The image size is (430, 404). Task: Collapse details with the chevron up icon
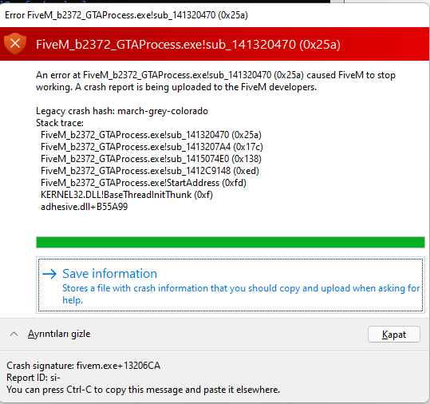[14, 334]
